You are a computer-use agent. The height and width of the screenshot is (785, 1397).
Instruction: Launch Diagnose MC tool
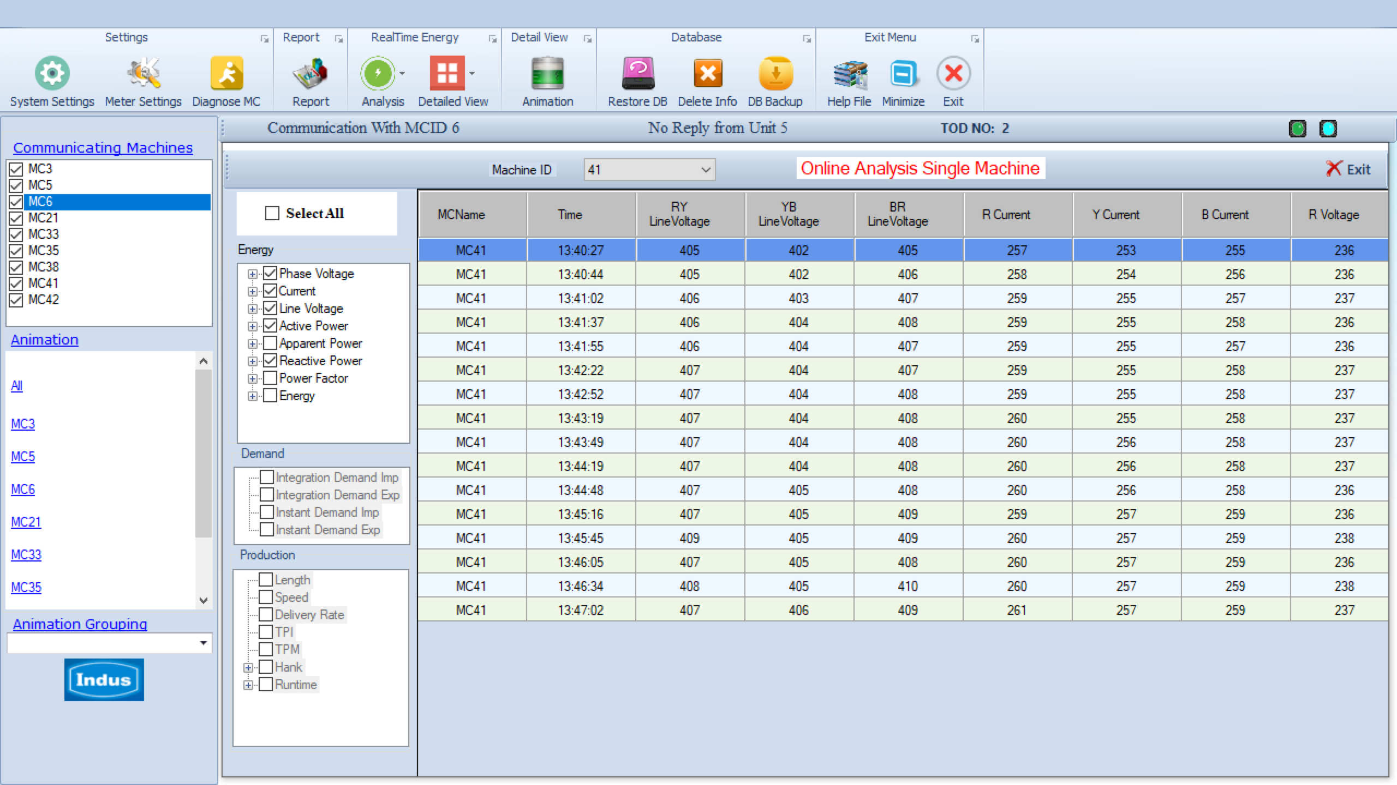(226, 74)
